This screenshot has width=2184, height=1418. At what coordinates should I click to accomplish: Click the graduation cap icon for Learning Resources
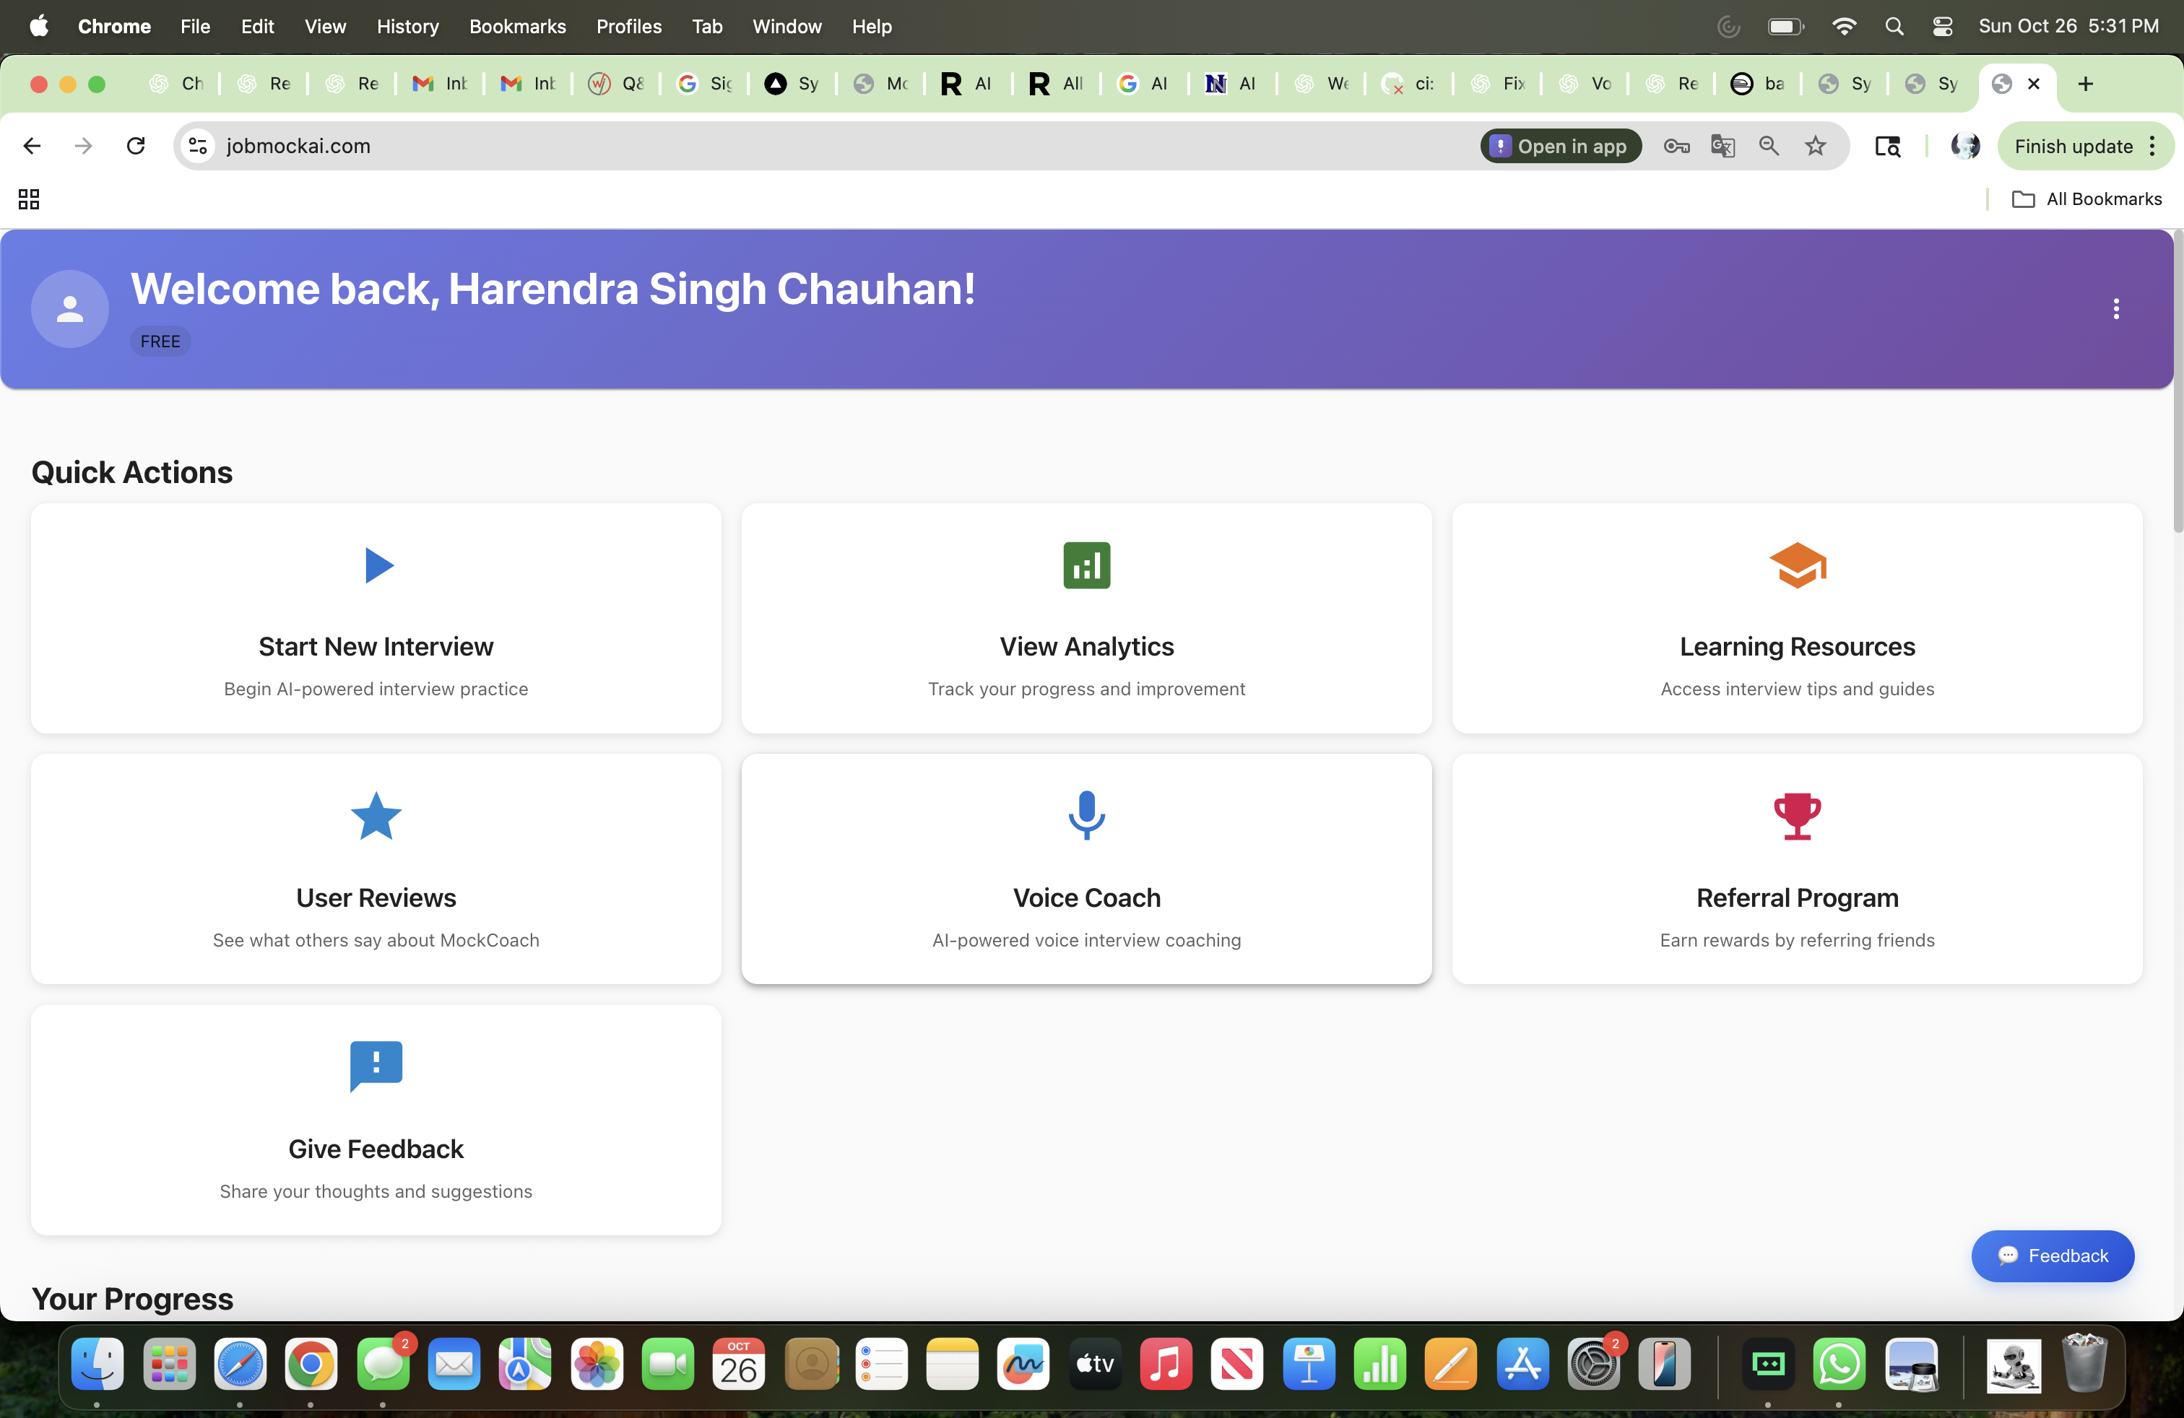tap(1797, 565)
